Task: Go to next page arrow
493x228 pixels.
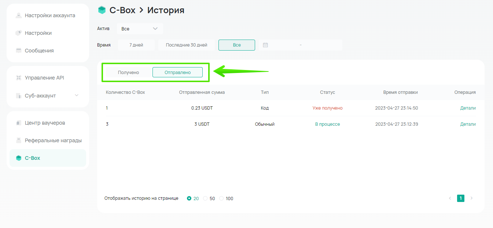Action: pyautogui.click(x=471, y=198)
